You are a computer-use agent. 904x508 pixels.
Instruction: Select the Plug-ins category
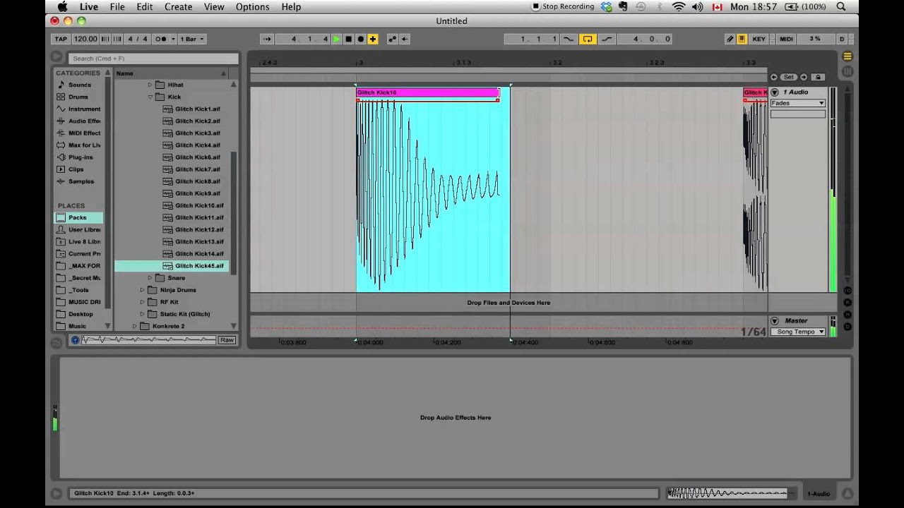pos(79,157)
